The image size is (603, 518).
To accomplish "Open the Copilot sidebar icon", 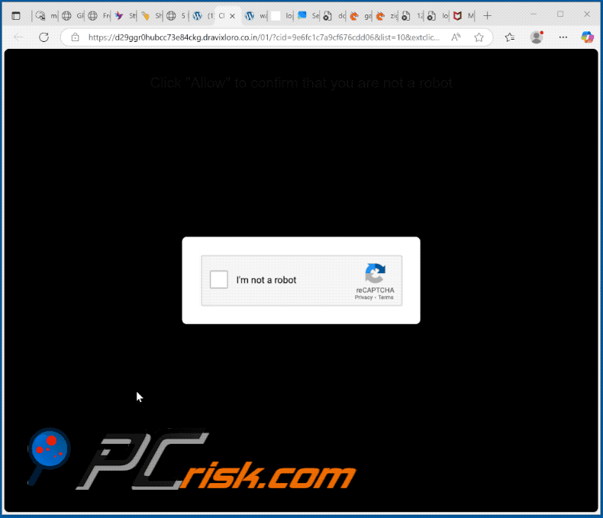I will click(x=587, y=37).
